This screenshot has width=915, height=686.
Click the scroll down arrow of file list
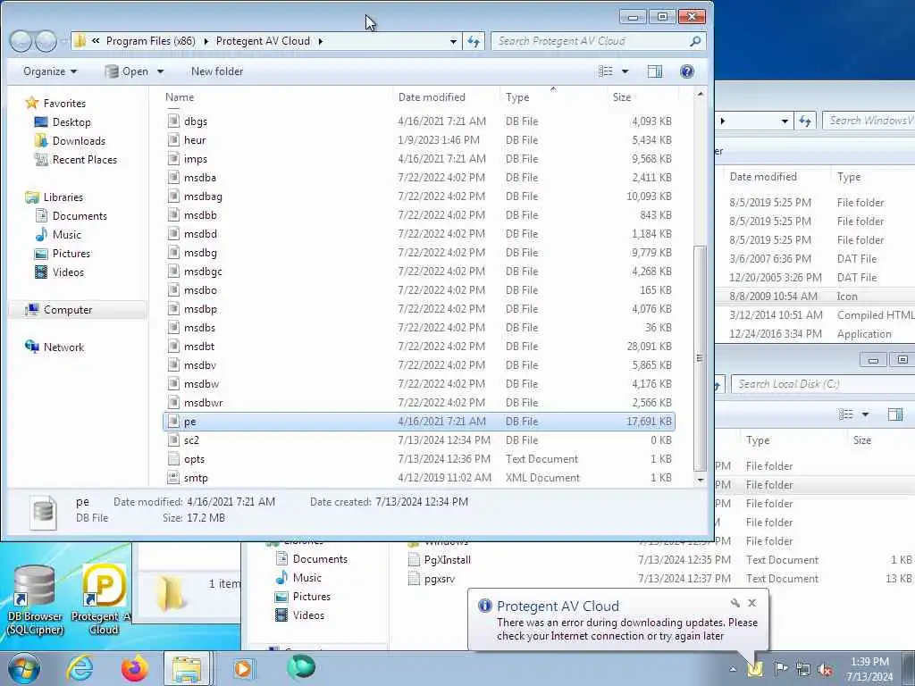(x=701, y=480)
